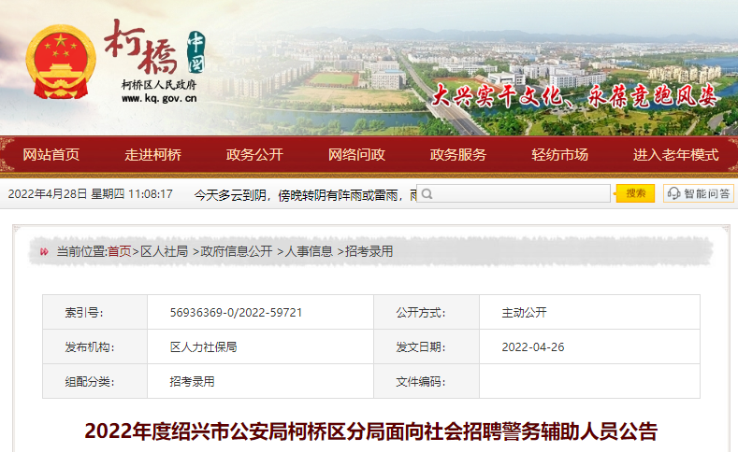This screenshot has height=452, width=738.
Task: Click the red arrow breadcrumb icon
Action: click(44, 251)
